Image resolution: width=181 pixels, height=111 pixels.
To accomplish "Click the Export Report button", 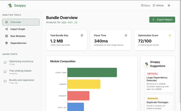I will tap(162, 20).
